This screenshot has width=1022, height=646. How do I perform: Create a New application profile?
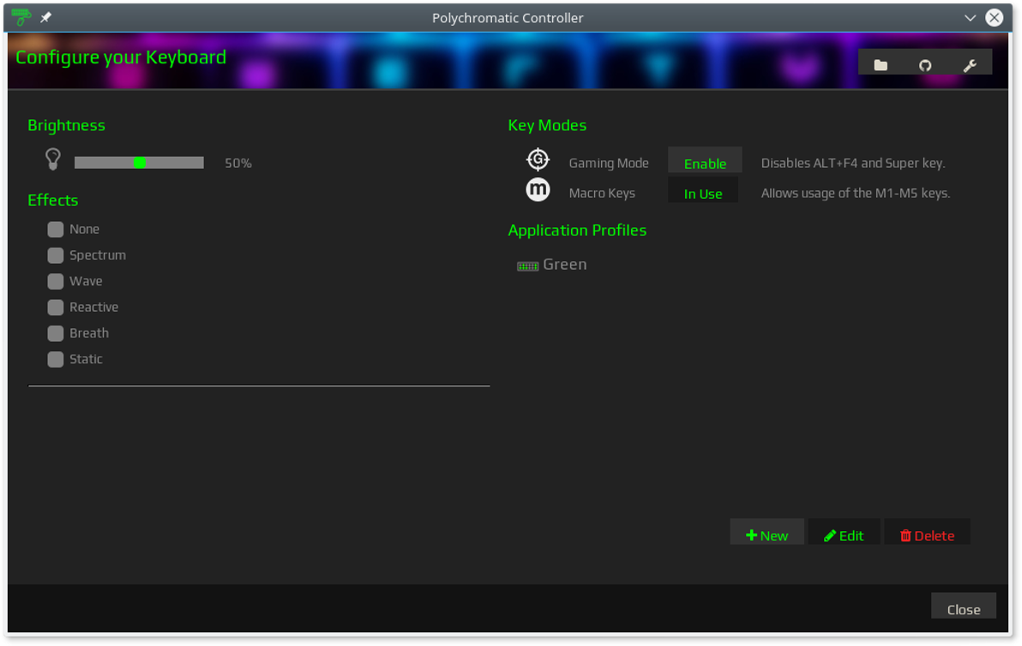(x=766, y=535)
